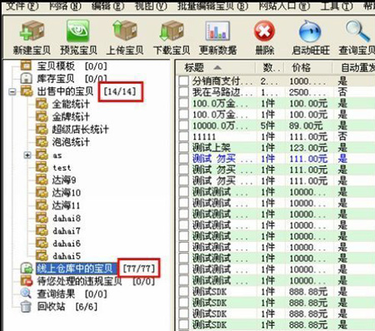
Task: Open the 批量编辑宝贝(B) menu
Action: (x=212, y=6)
